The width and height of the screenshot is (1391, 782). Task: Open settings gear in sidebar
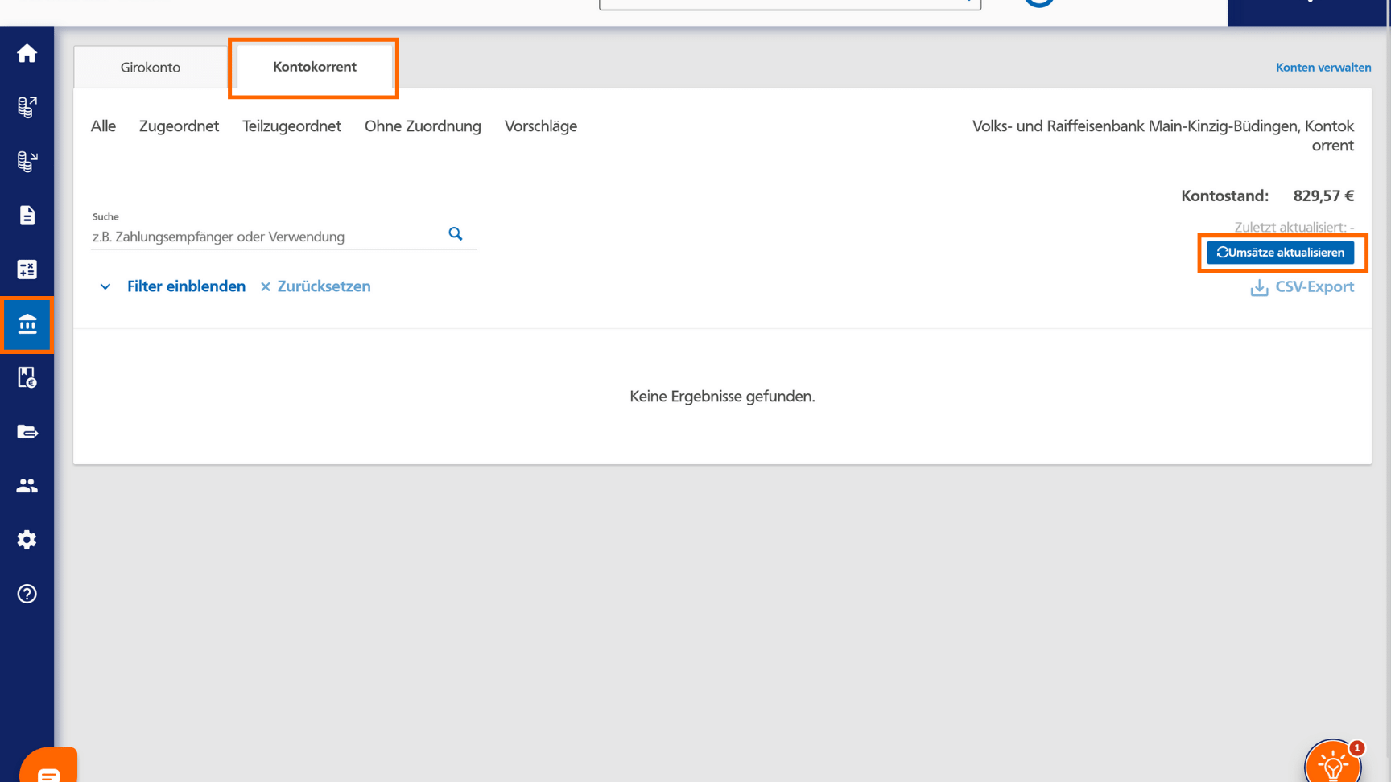[27, 540]
